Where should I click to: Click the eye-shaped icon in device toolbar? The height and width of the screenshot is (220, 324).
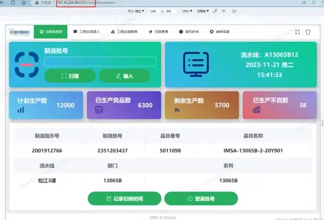click(x=224, y=11)
